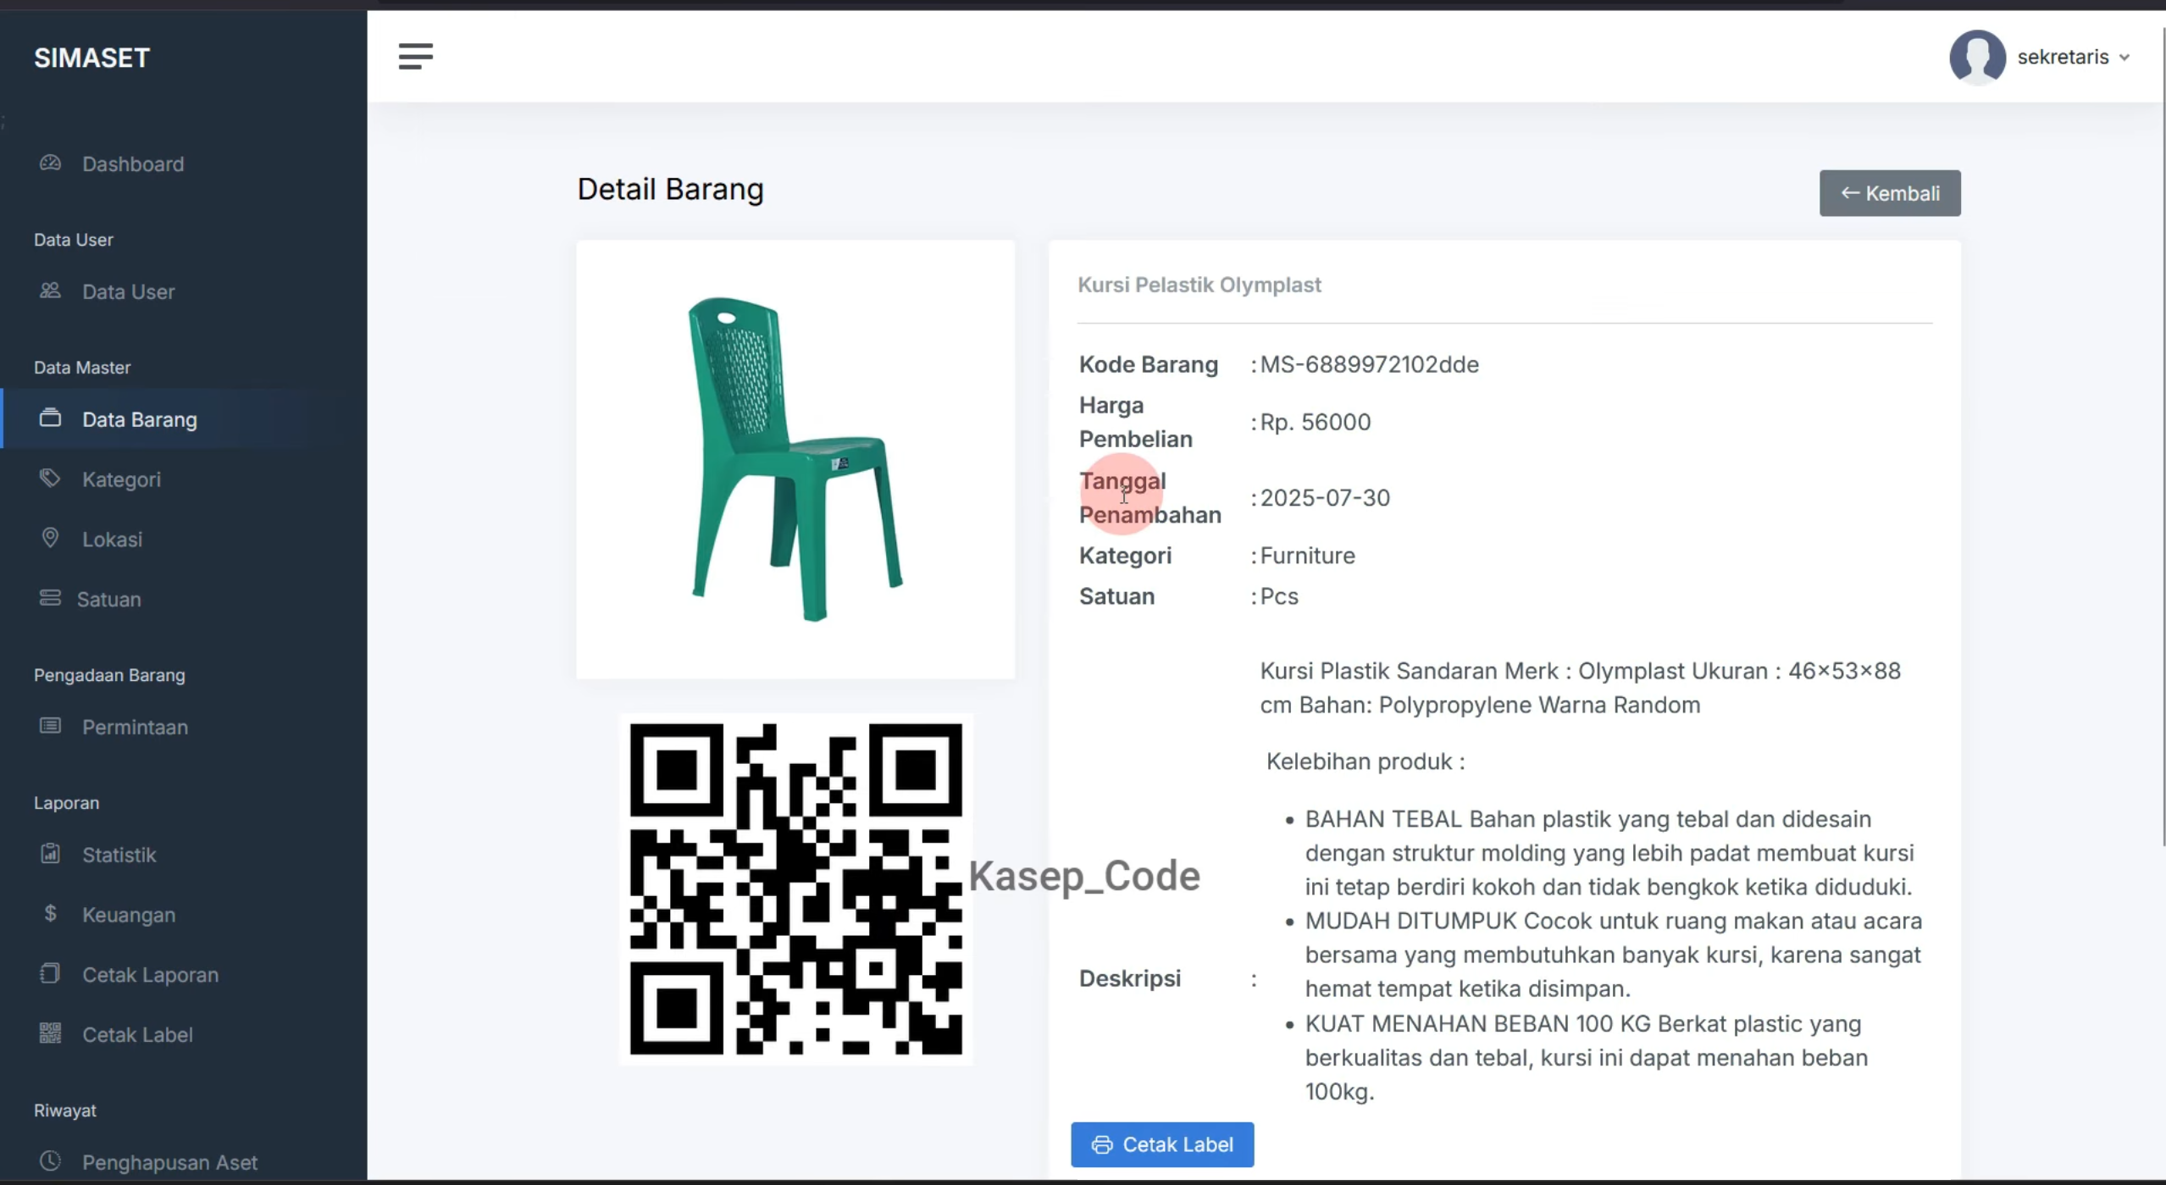This screenshot has height=1185, width=2166.
Task: Click the code value MS-6889972102dde
Action: [1369, 364]
